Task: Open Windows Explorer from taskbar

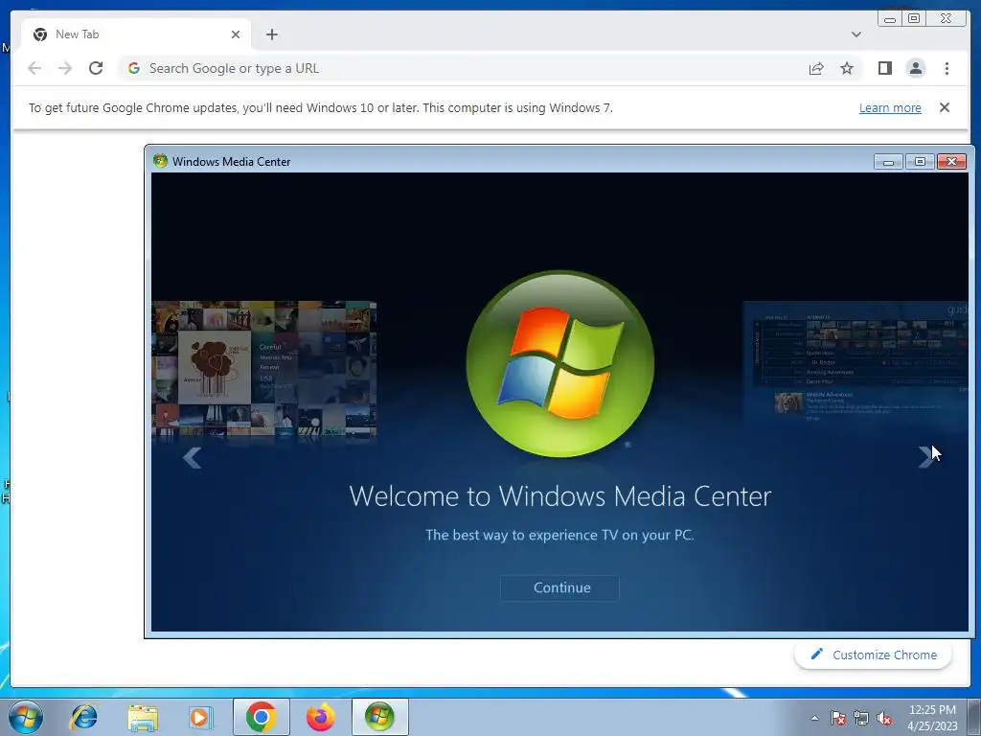Action: pyautogui.click(x=143, y=717)
